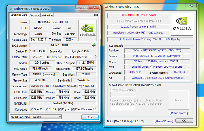Click the Memory Size value 4096 MB
The height and width of the screenshot is (131, 204).
tap(41, 80)
